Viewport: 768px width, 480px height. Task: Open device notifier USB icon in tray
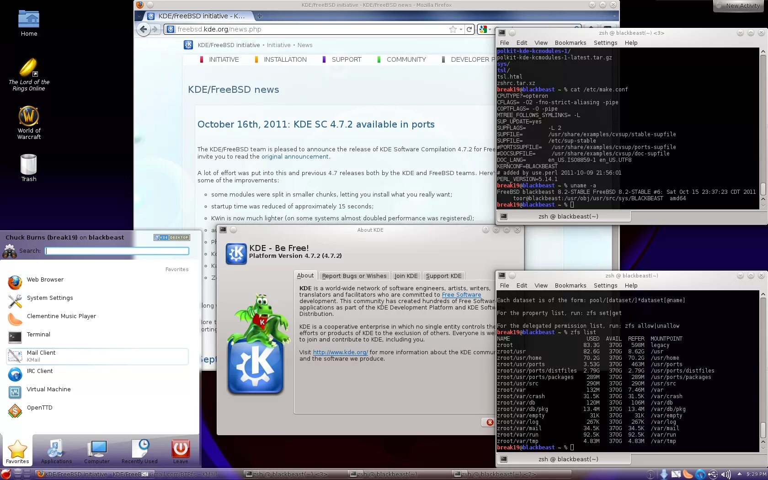pos(713,475)
